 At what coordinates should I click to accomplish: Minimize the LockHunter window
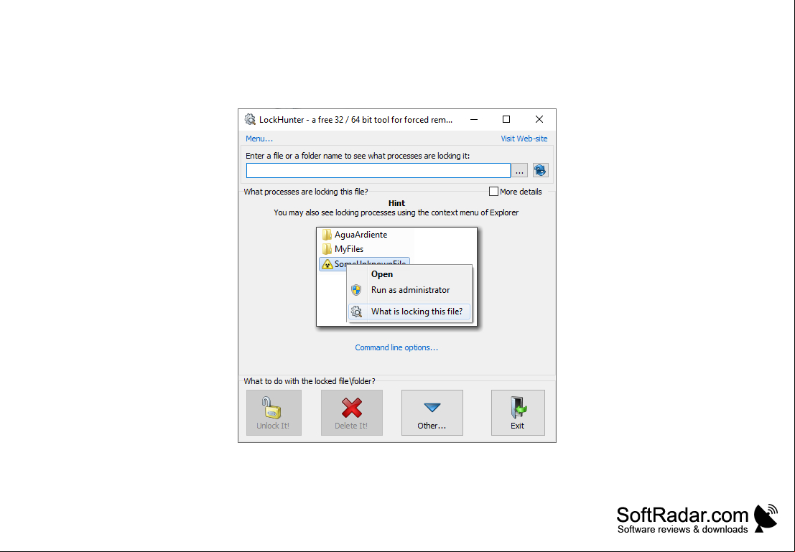tap(473, 120)
